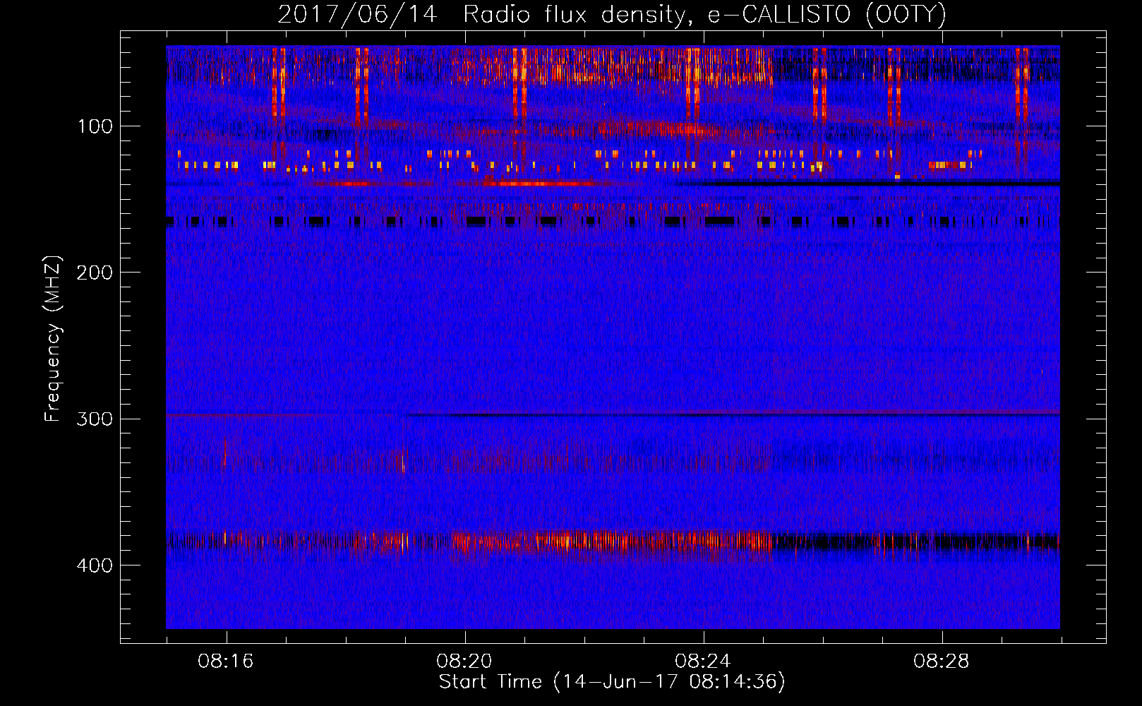Click the spectrogram image area

pos(613,337)
